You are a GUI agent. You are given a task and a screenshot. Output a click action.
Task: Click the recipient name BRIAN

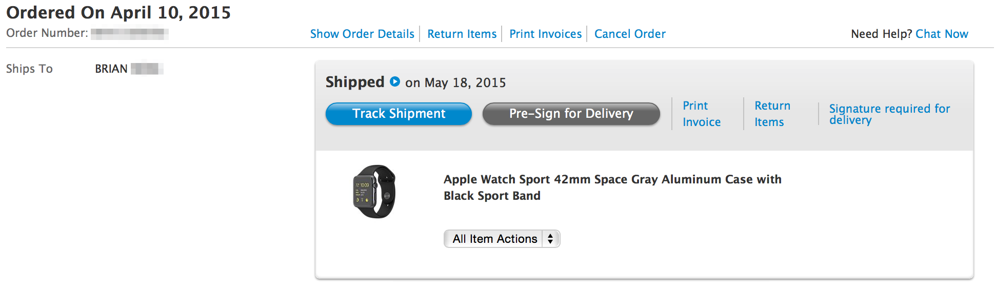[111, 69]
